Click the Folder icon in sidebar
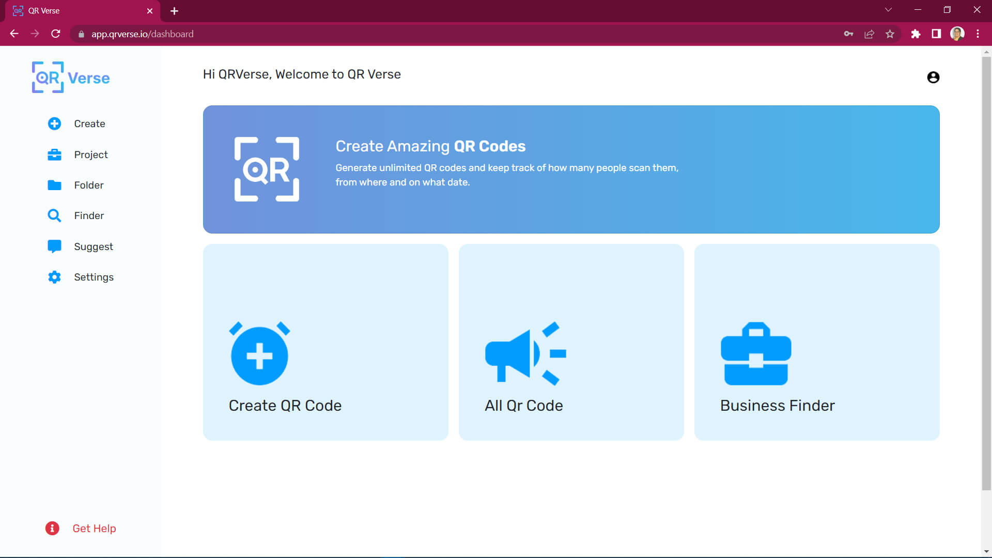Viewport: 992px width, 558px height. coord(54,185)
